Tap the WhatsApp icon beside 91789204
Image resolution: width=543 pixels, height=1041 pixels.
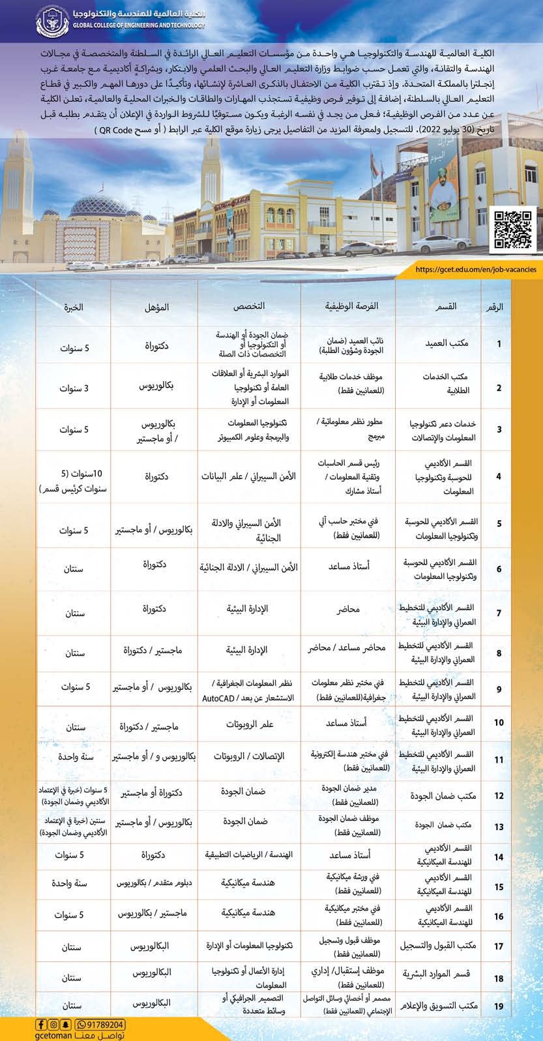pyautogui.click(x=81, y=1024)
